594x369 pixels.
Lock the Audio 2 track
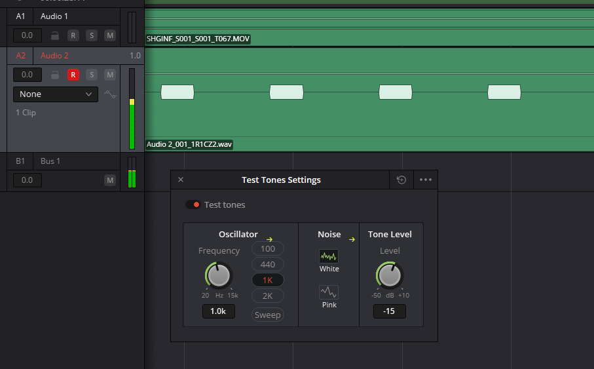click(55, 75)
